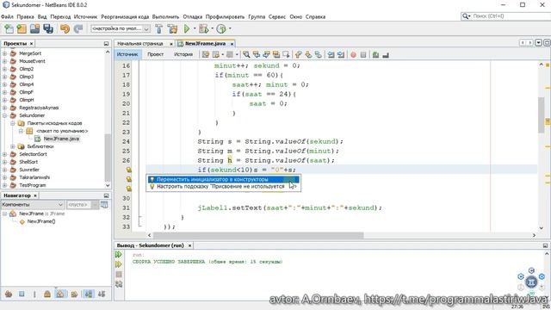Screen dimensions: 551x310
Task: Expand the SelectionSort project node
Action: pos(4,154)
